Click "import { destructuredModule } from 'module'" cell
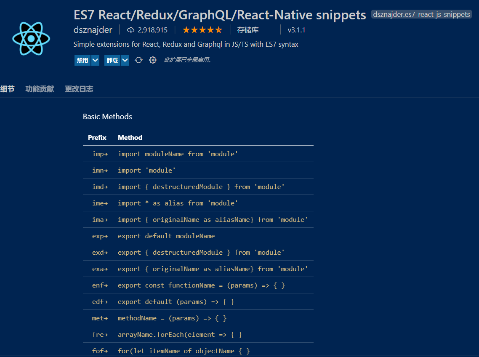The width and height of the screenshot is (479, 357). [x=201, y=187]
